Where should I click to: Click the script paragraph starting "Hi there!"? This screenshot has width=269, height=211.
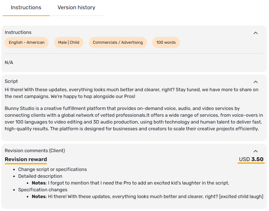click(132, 93)
